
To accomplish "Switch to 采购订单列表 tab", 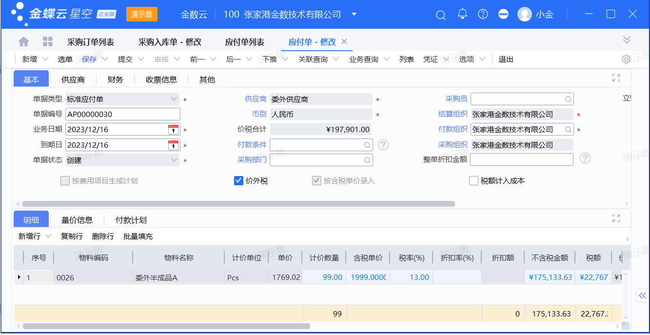I will (91, 42).
